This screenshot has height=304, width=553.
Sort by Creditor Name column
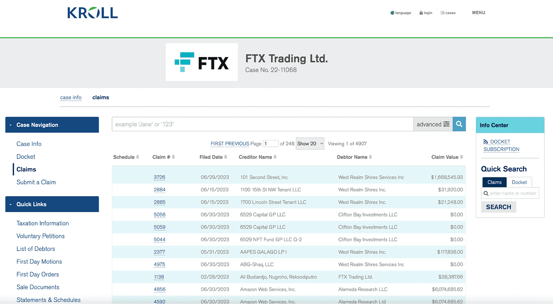[258, 157]
